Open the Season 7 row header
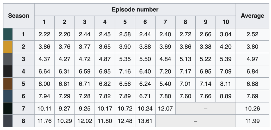This screenshot has width=271, height=130. click(x=24, y=109)
